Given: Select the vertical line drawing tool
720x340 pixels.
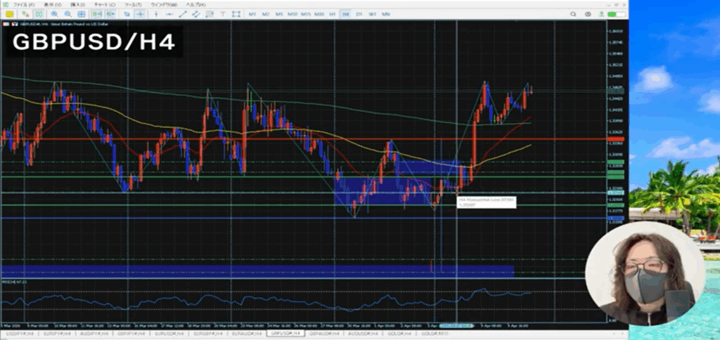Looking at the screenshot, I should pyautogui.click(x=155, y=14).
